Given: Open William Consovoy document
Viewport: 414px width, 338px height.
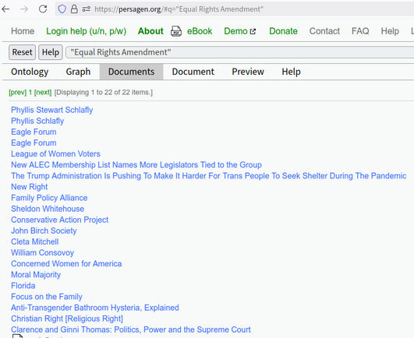Looking at the screenshot, I should pos(43,253).
